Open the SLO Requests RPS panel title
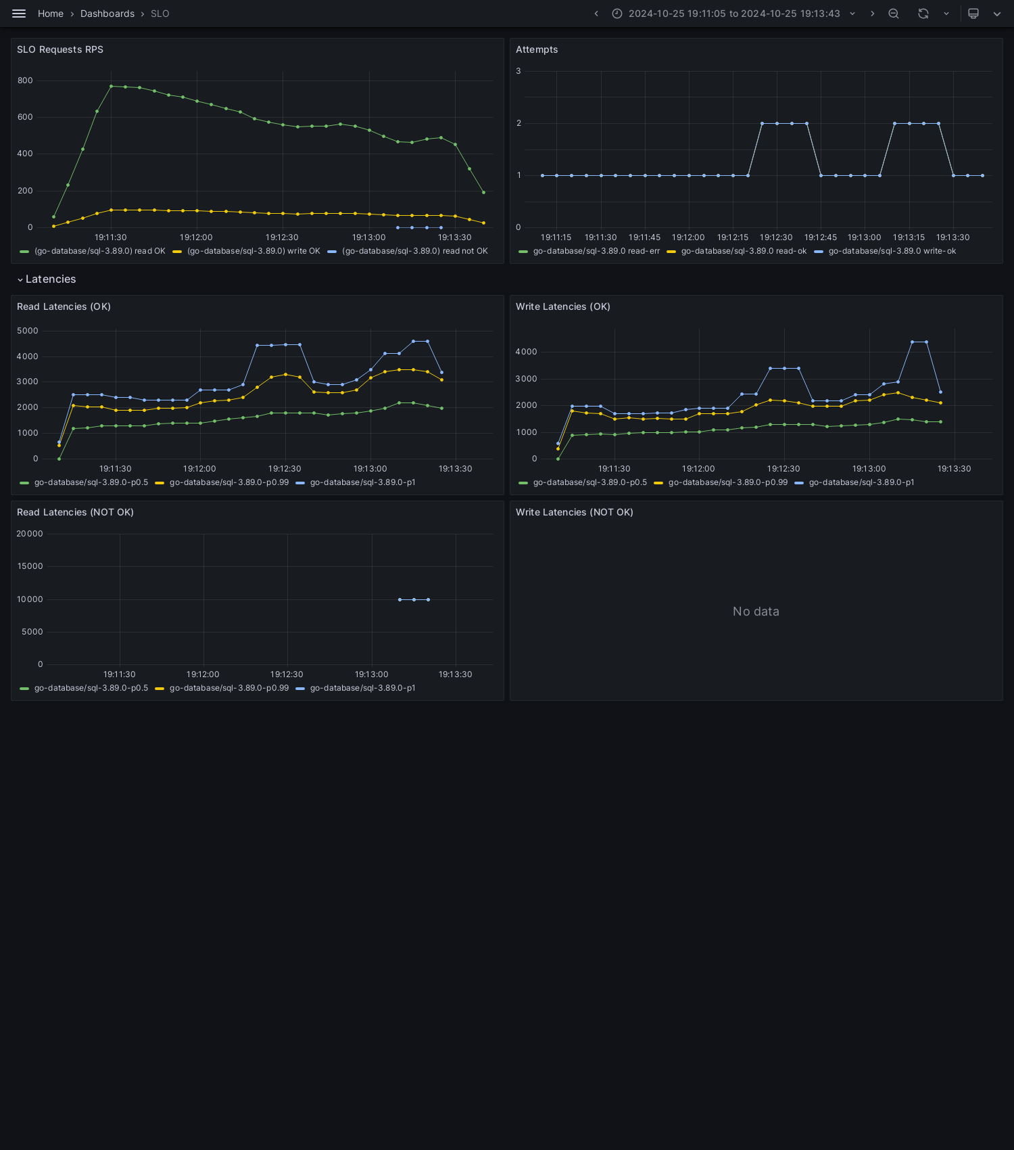This screenshot has width=1014, height=1150. point(60,49)
